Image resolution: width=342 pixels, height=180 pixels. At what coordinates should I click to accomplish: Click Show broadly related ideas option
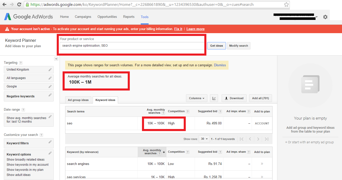pyautogui.click(x=25, y=160)
